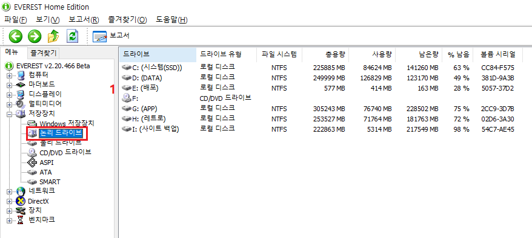Open the 보고서(R) menu
The width and height of the screenshot is (532, 238).
(84, 19)
